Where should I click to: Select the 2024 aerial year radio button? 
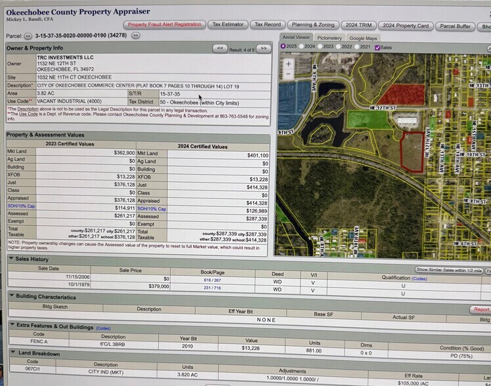pyautogui.click(x=301, y=47)
